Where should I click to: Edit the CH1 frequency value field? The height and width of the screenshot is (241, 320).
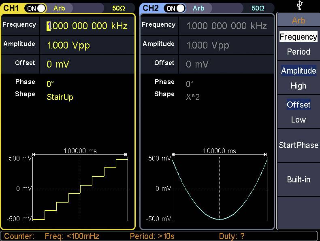tap(87, 26)
